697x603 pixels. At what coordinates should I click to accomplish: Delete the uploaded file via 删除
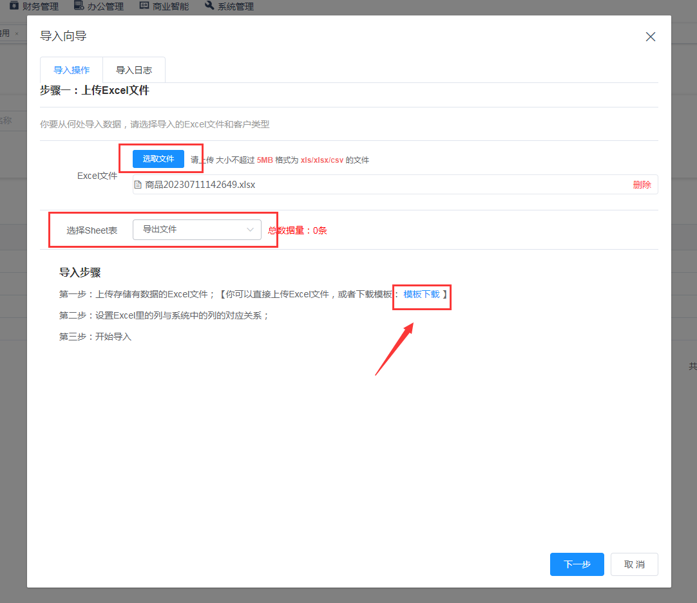pos(642,185)
